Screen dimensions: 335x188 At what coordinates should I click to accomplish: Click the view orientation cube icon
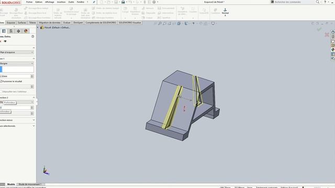(179, 23)
